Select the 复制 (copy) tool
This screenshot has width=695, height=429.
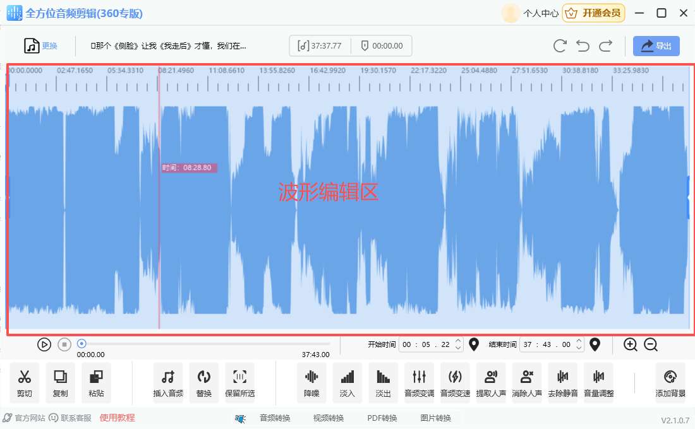pyautogui.click(x=60, y=382)
